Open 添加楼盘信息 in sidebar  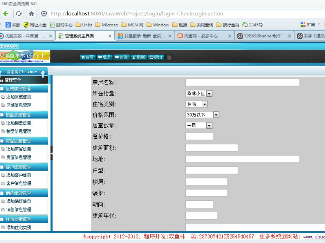(x=19, y=123)
